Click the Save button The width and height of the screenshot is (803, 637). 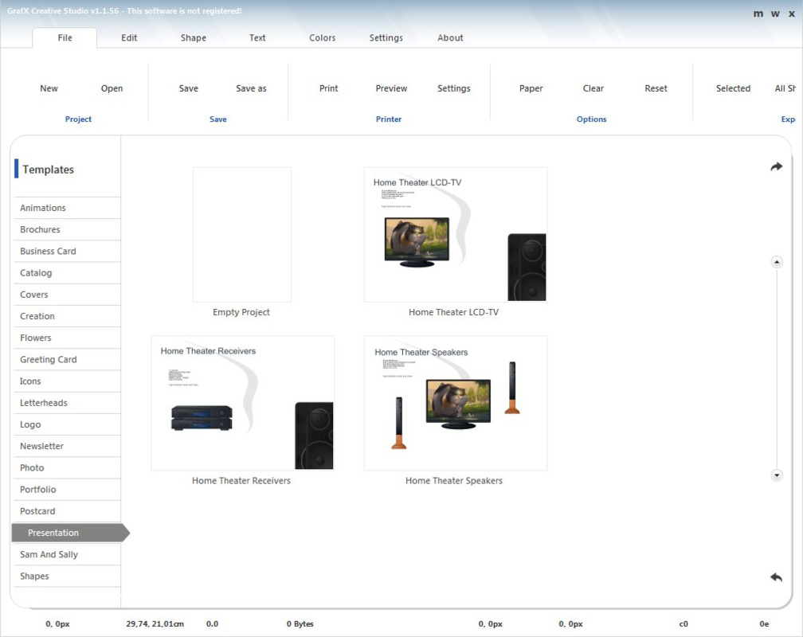pos(189,88)
